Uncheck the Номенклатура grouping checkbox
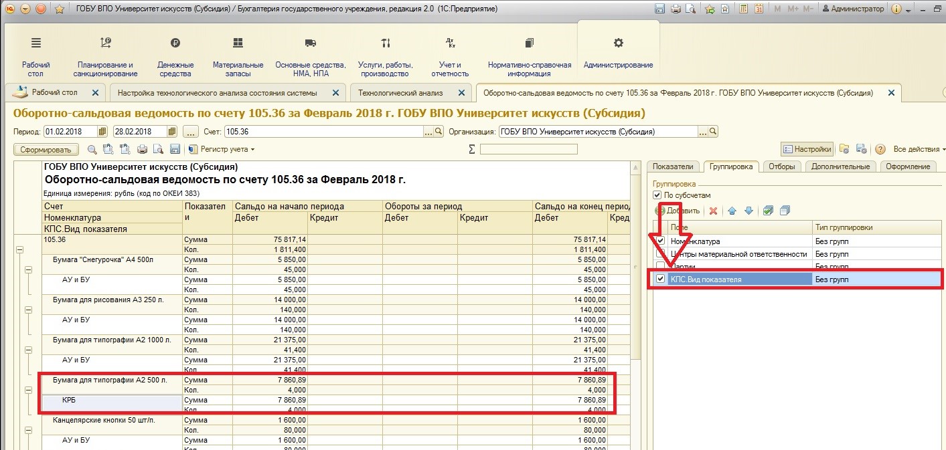The height and width of the screenshot is (450, 946). point(661,241)
